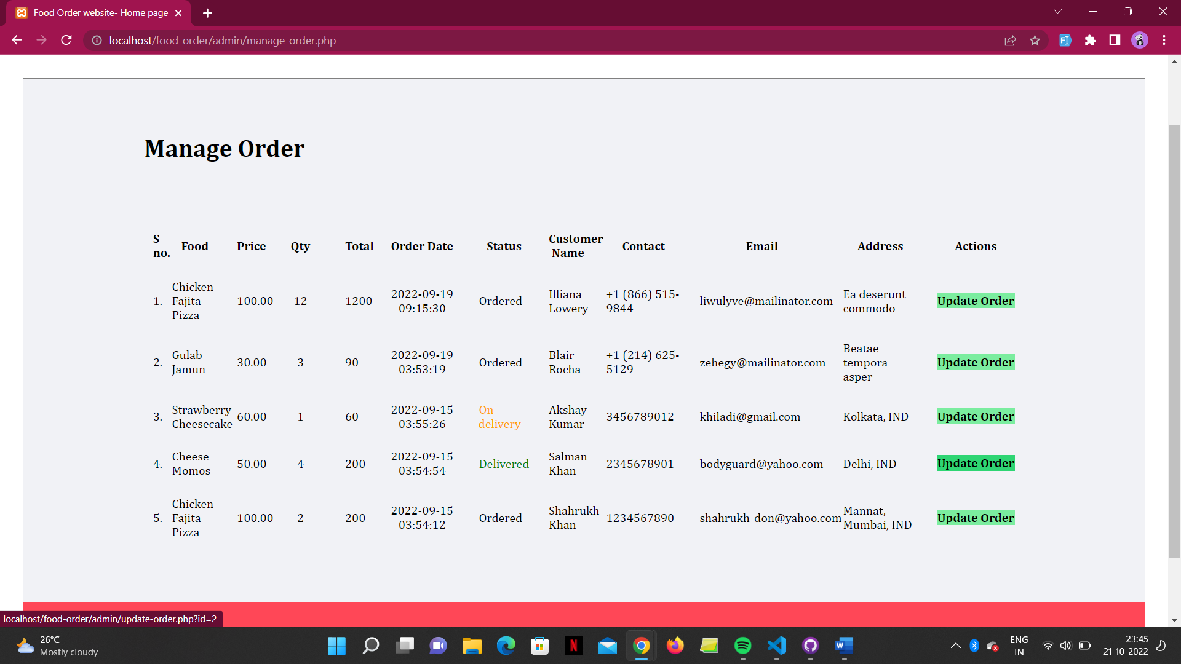Launch Spotify from the taskbar
Screen dimensions: 1181x664
pyautogui.click(x=742, y=646)
